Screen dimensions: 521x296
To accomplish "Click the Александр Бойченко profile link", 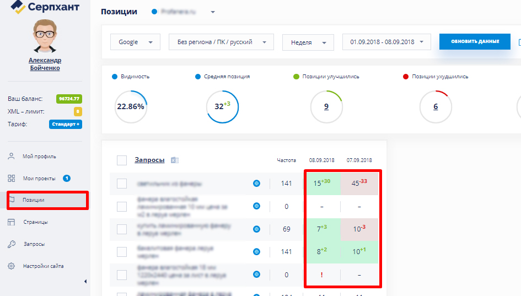I will click(45, 64).
